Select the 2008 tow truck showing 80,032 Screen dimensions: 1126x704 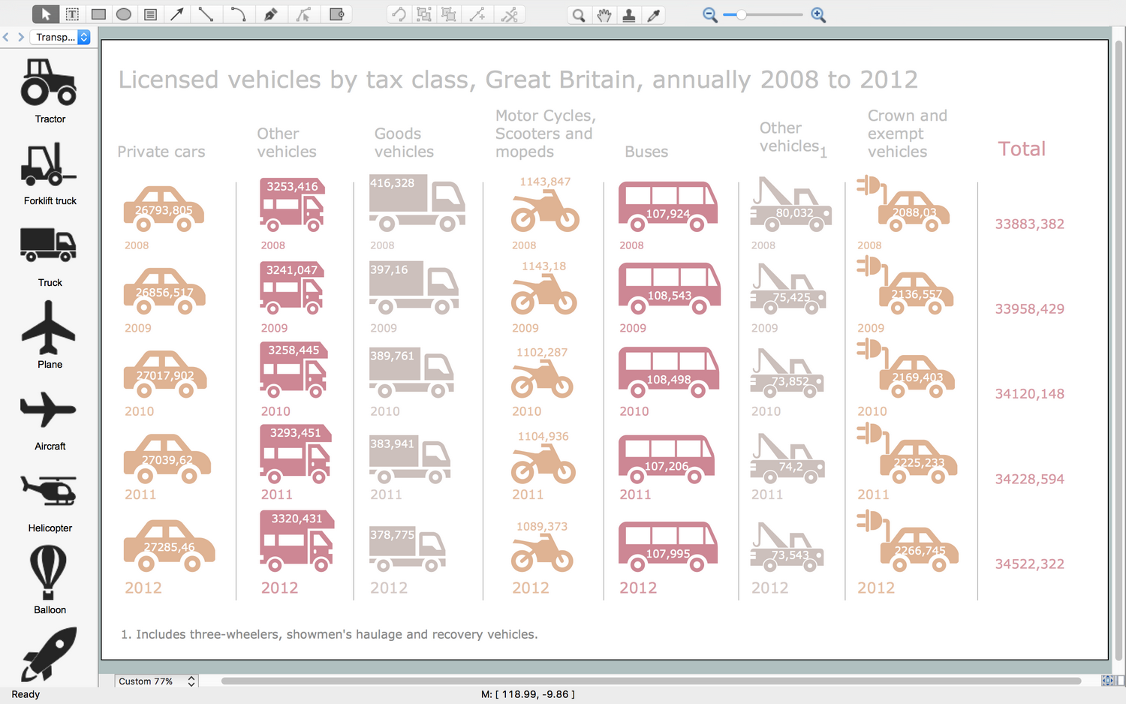pos(791,204)
